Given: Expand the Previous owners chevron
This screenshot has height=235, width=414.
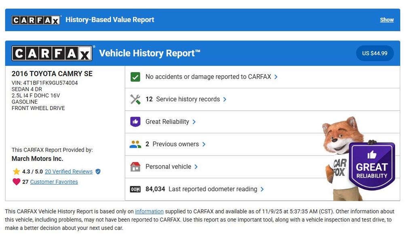Looking at the screenshot, I should pos(204,144).
